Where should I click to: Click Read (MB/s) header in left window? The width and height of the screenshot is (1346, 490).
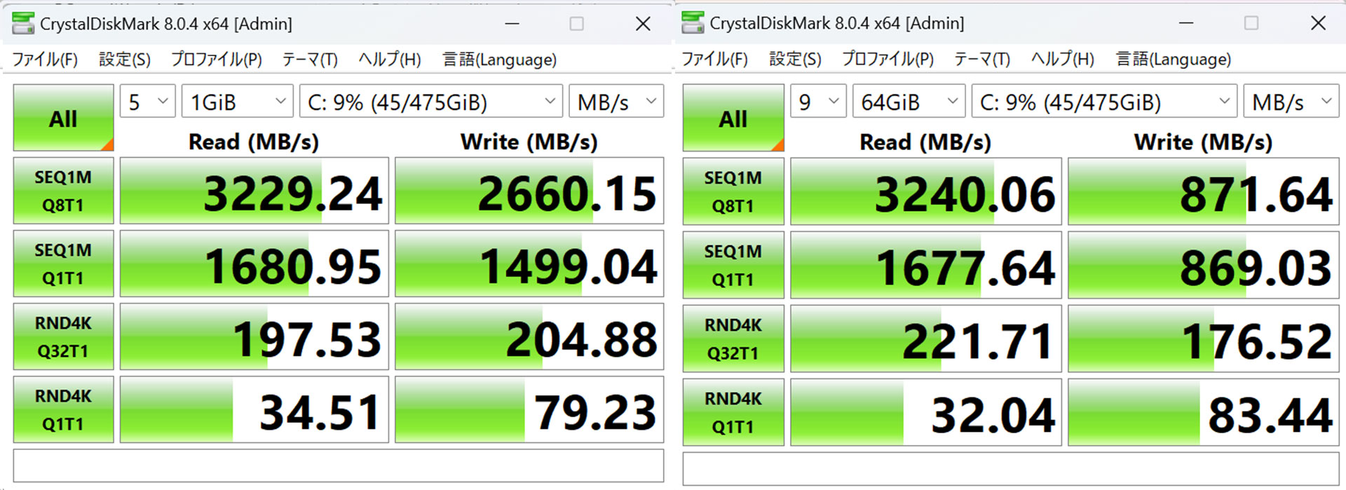click(x=254, y=142)
